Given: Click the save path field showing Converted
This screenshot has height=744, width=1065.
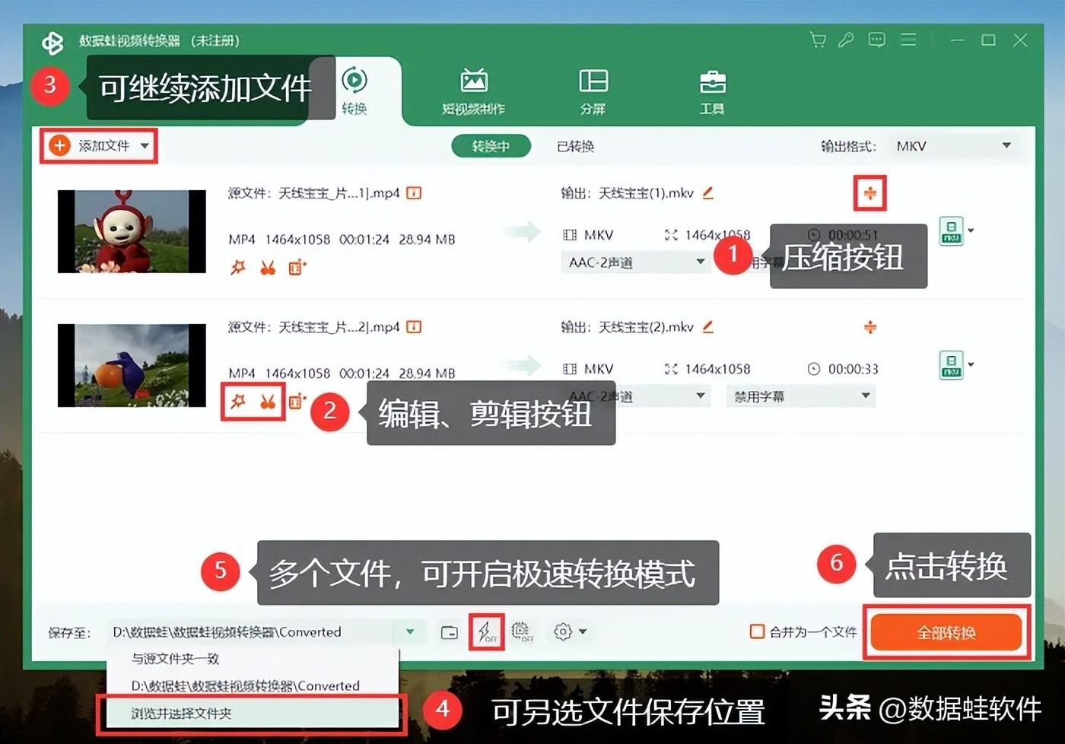Looking at the screenshot, I should click(x=251, y=631).
